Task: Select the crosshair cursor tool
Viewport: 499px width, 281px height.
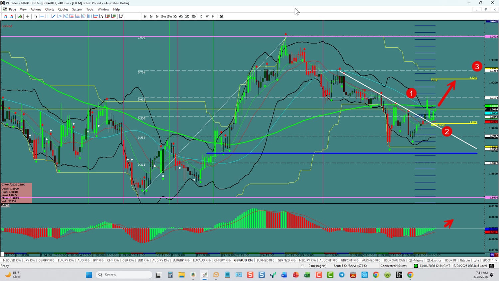Action: (x=28, y=16)
